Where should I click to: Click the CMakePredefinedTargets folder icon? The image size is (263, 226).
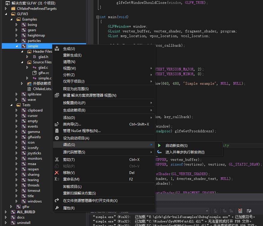(x=13, y=9)
